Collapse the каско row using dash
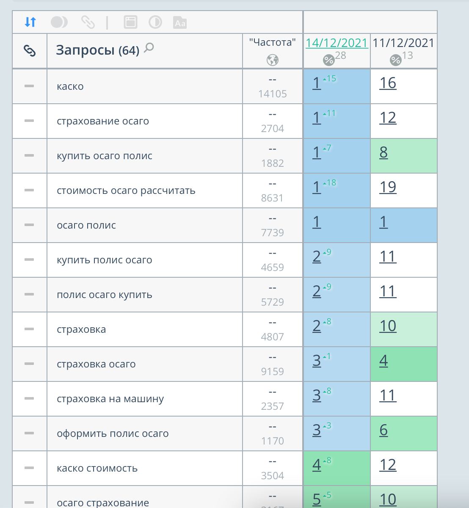The image size is (469, 508). pyautogui.click(x=29, y=86)
